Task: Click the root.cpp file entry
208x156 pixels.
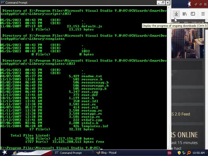Action: (90, 92)
